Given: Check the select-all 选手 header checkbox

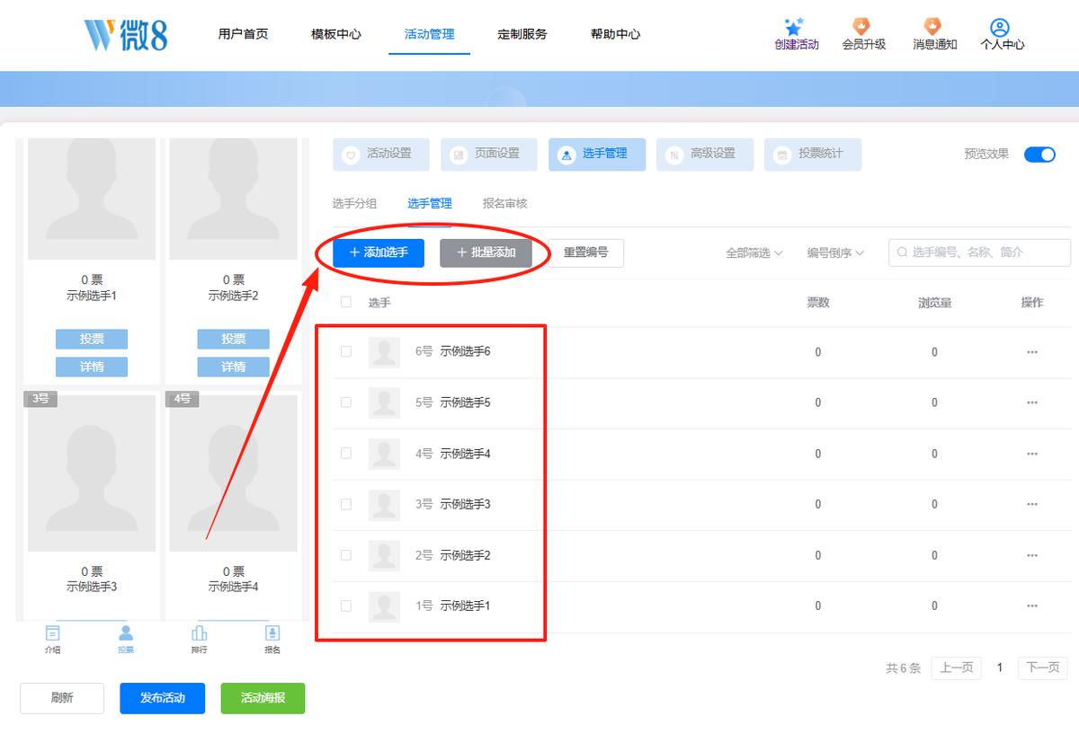Looking at the screenshot, I should pyautogui.click(x=346, y=303).
